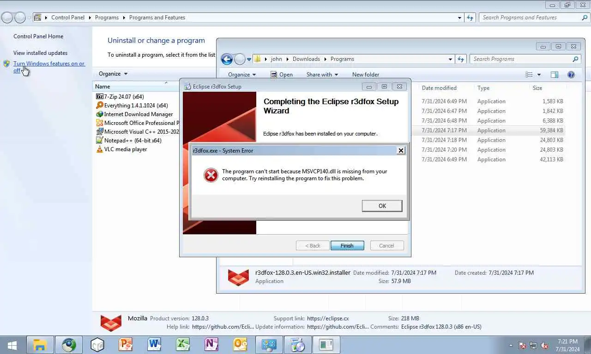Click the Downloads breadcrumb in the explorer address bar
The image size is (591, 354).
[306, 59]
